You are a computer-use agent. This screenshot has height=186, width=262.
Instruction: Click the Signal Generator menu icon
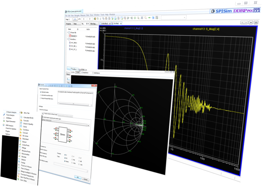tap(4, 121)
